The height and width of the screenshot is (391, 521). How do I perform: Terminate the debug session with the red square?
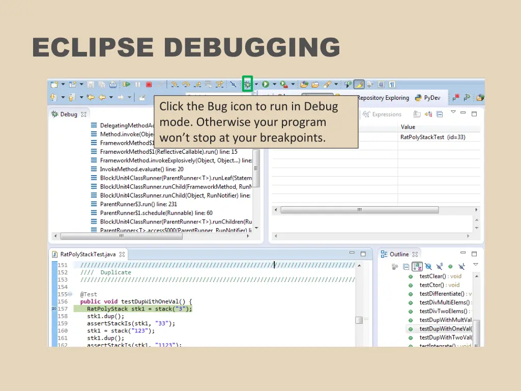click(148, 84)
